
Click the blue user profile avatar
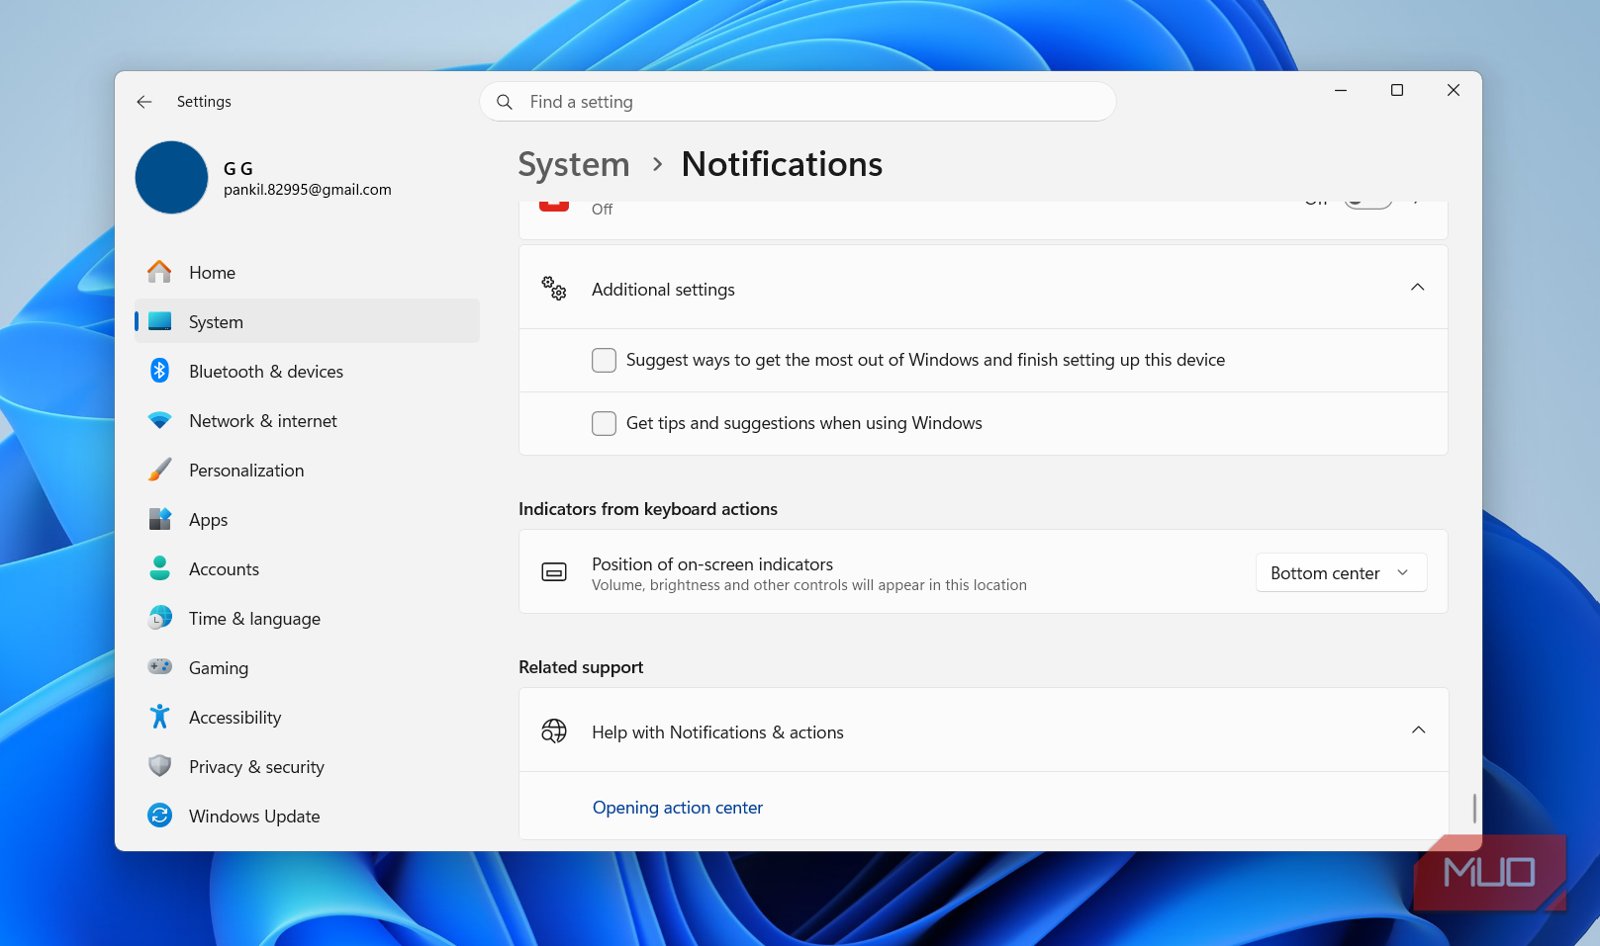point(171,177)
